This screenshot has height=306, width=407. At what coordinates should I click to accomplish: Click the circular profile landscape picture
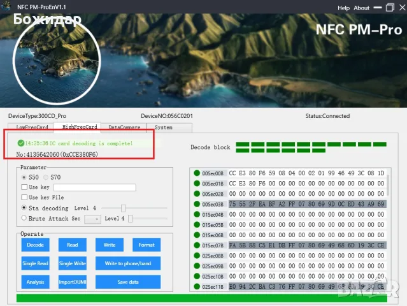click(57, 60)
